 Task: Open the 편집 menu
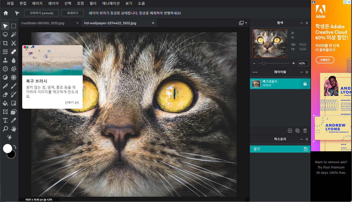[23, 4]
